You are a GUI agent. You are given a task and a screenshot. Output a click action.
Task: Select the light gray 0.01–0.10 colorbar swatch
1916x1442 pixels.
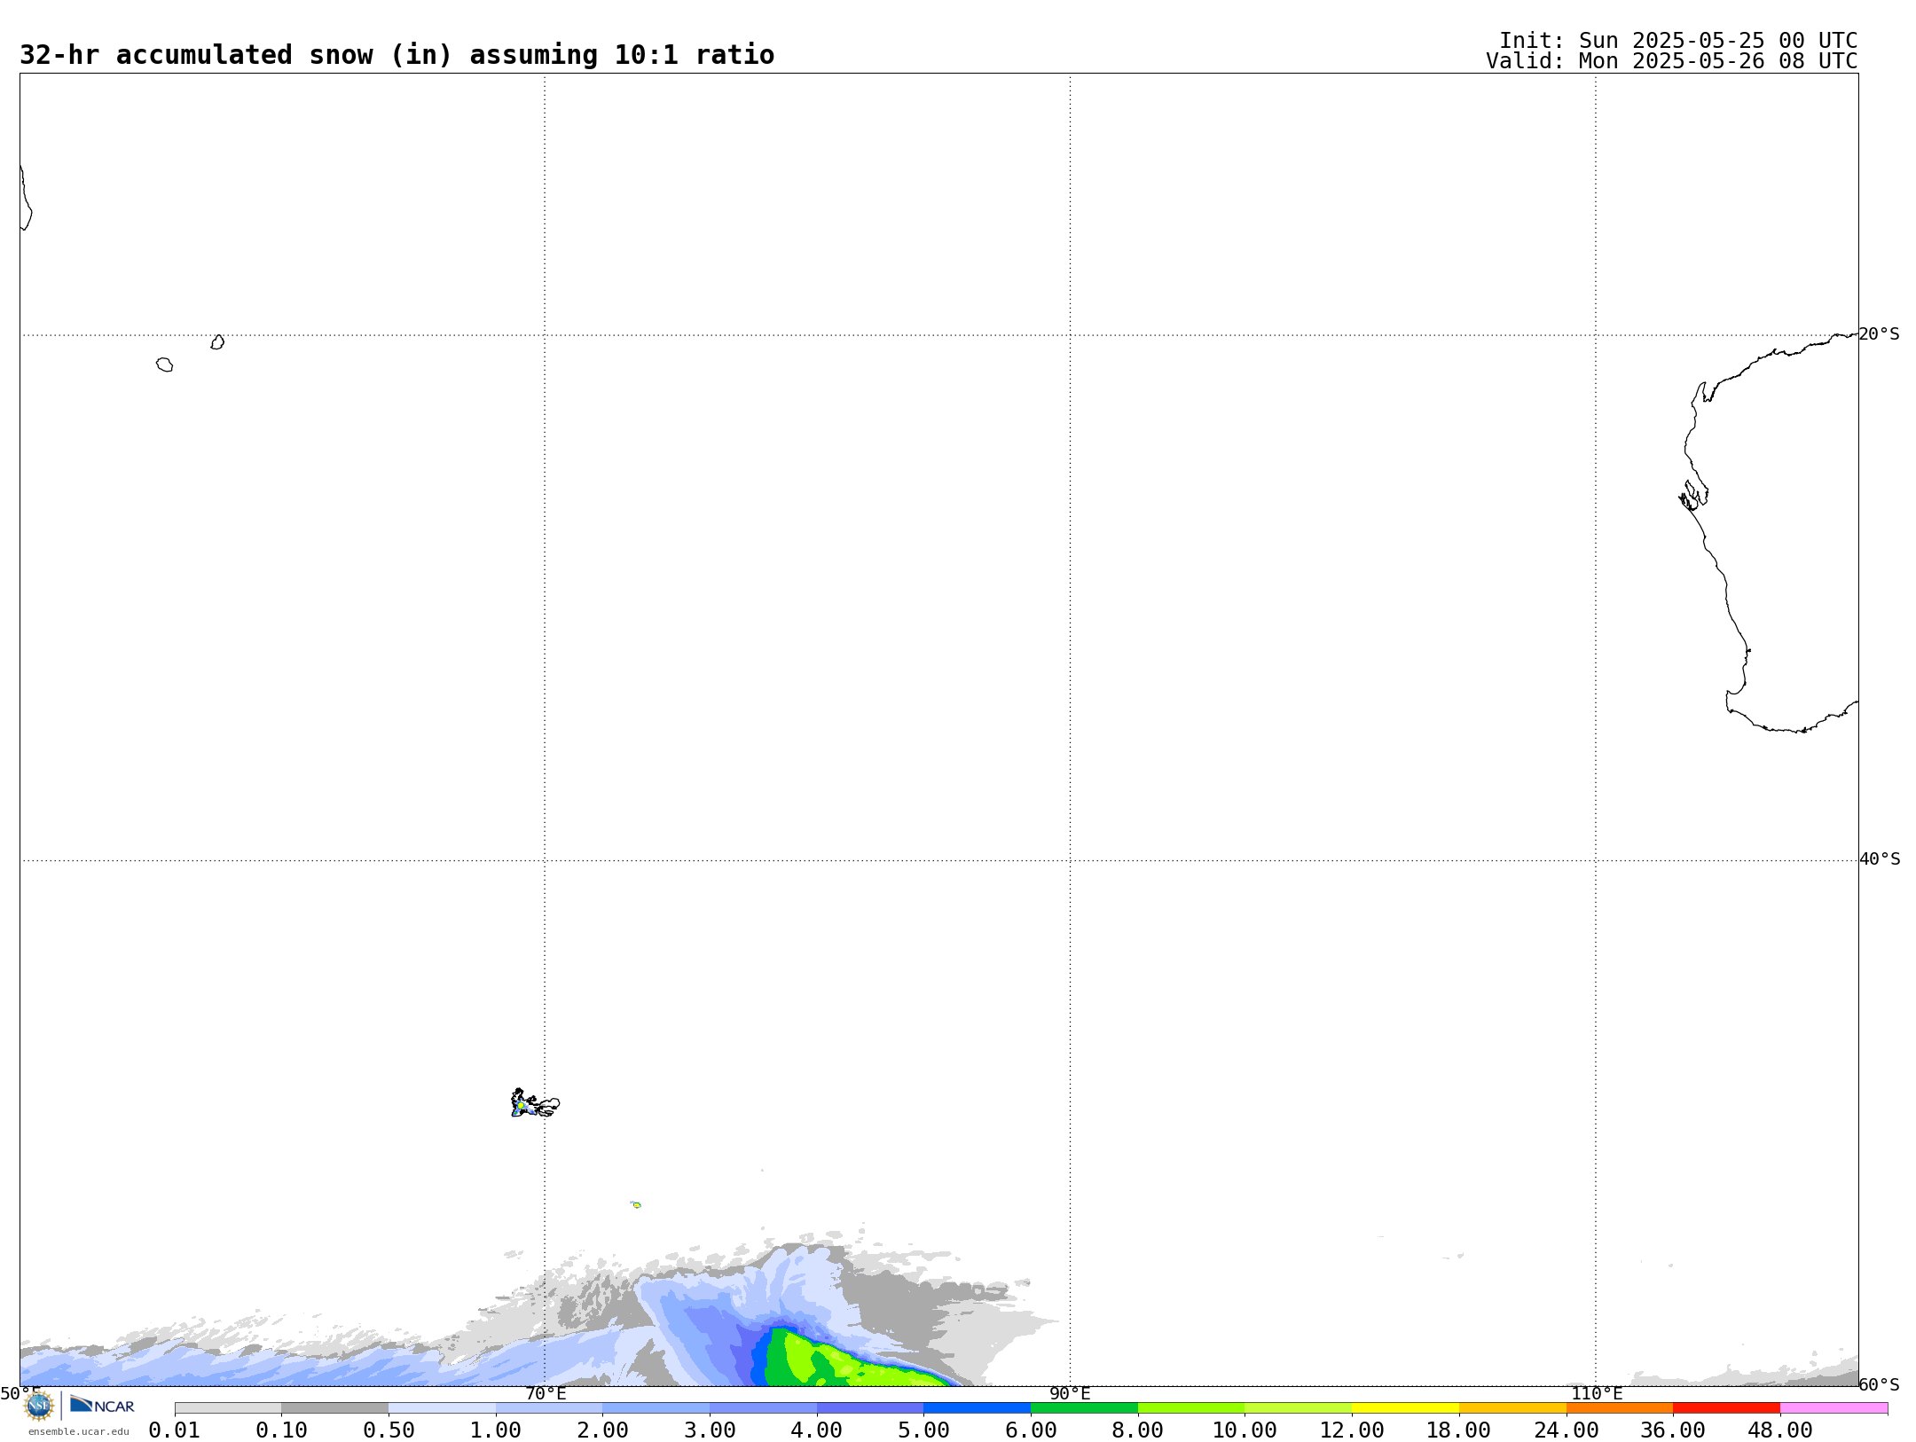coord(228,1408)
